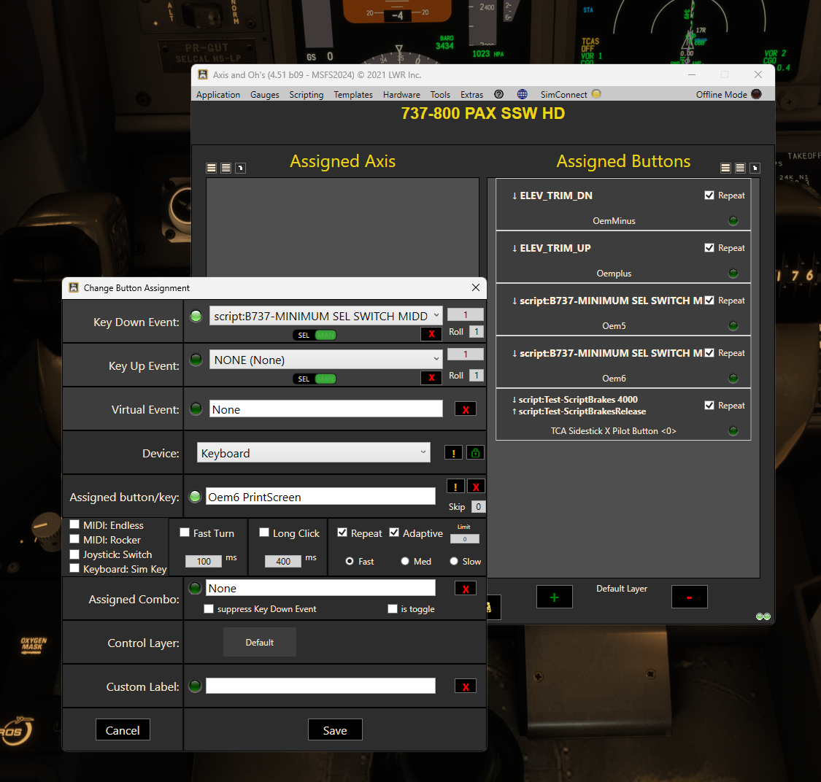Click green LED next to Key Down Event
Image resolution: width=821 pixels, height=782 pixels.
pos(196,316)
